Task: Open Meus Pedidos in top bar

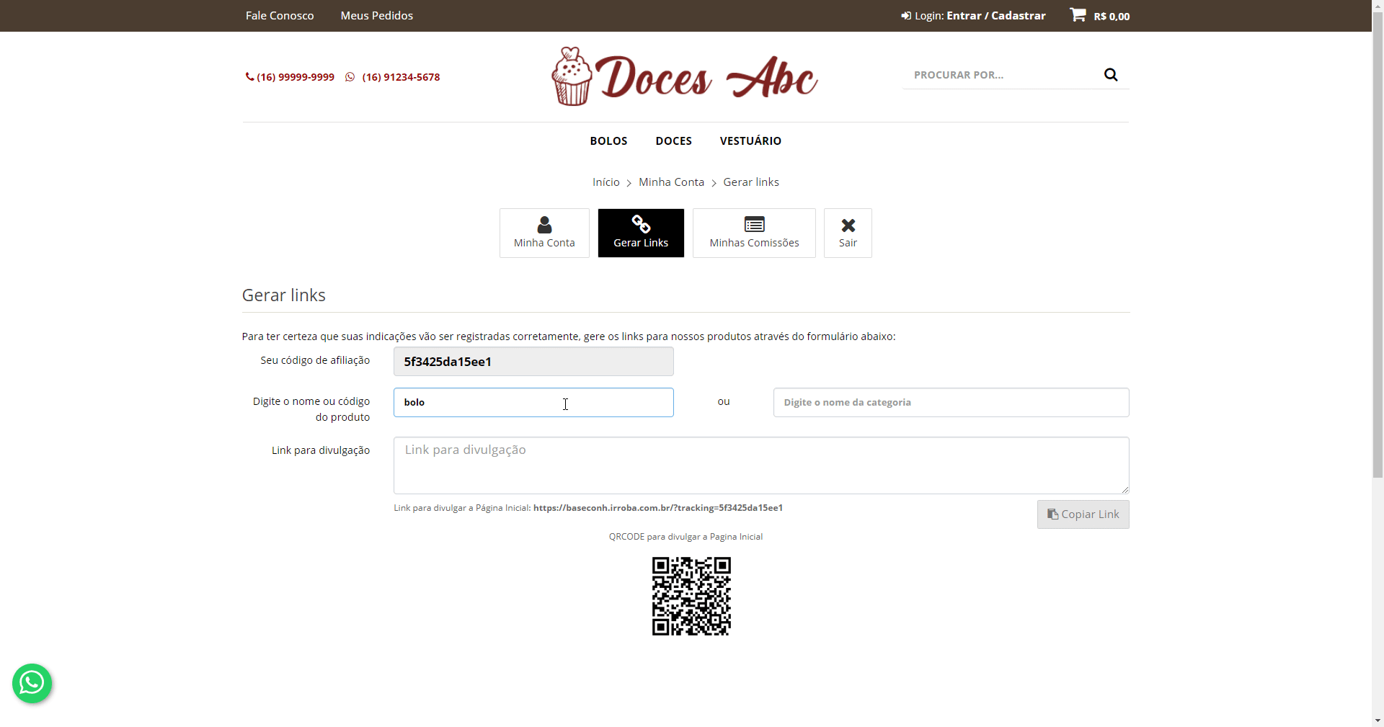Action: (x=376, y=15)
